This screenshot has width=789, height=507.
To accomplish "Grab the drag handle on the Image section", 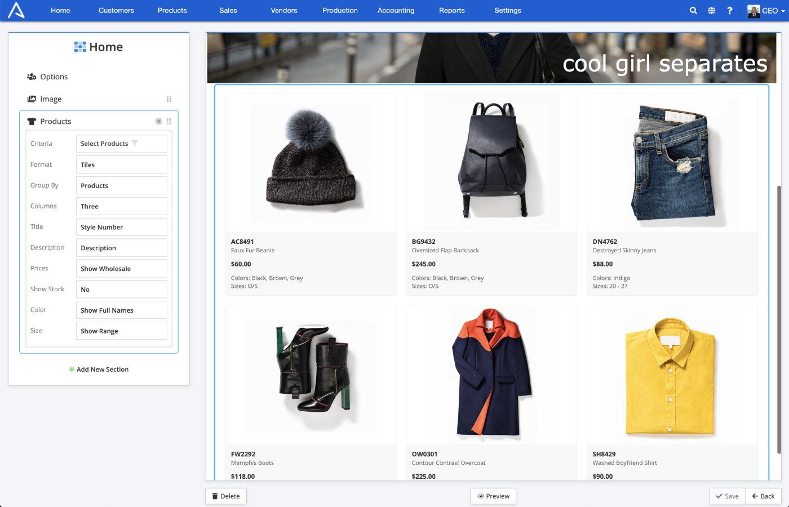I will [x=169, y=99].
